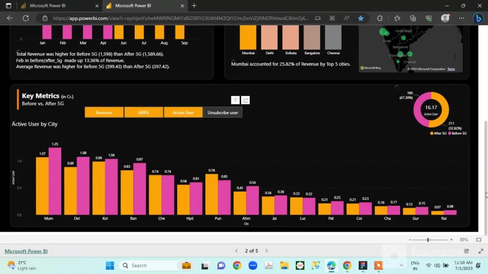Open the Settings and more ellipsis menu
This screenshot has height=274, width=488.
pyautogui.click(x=462, y=18)
